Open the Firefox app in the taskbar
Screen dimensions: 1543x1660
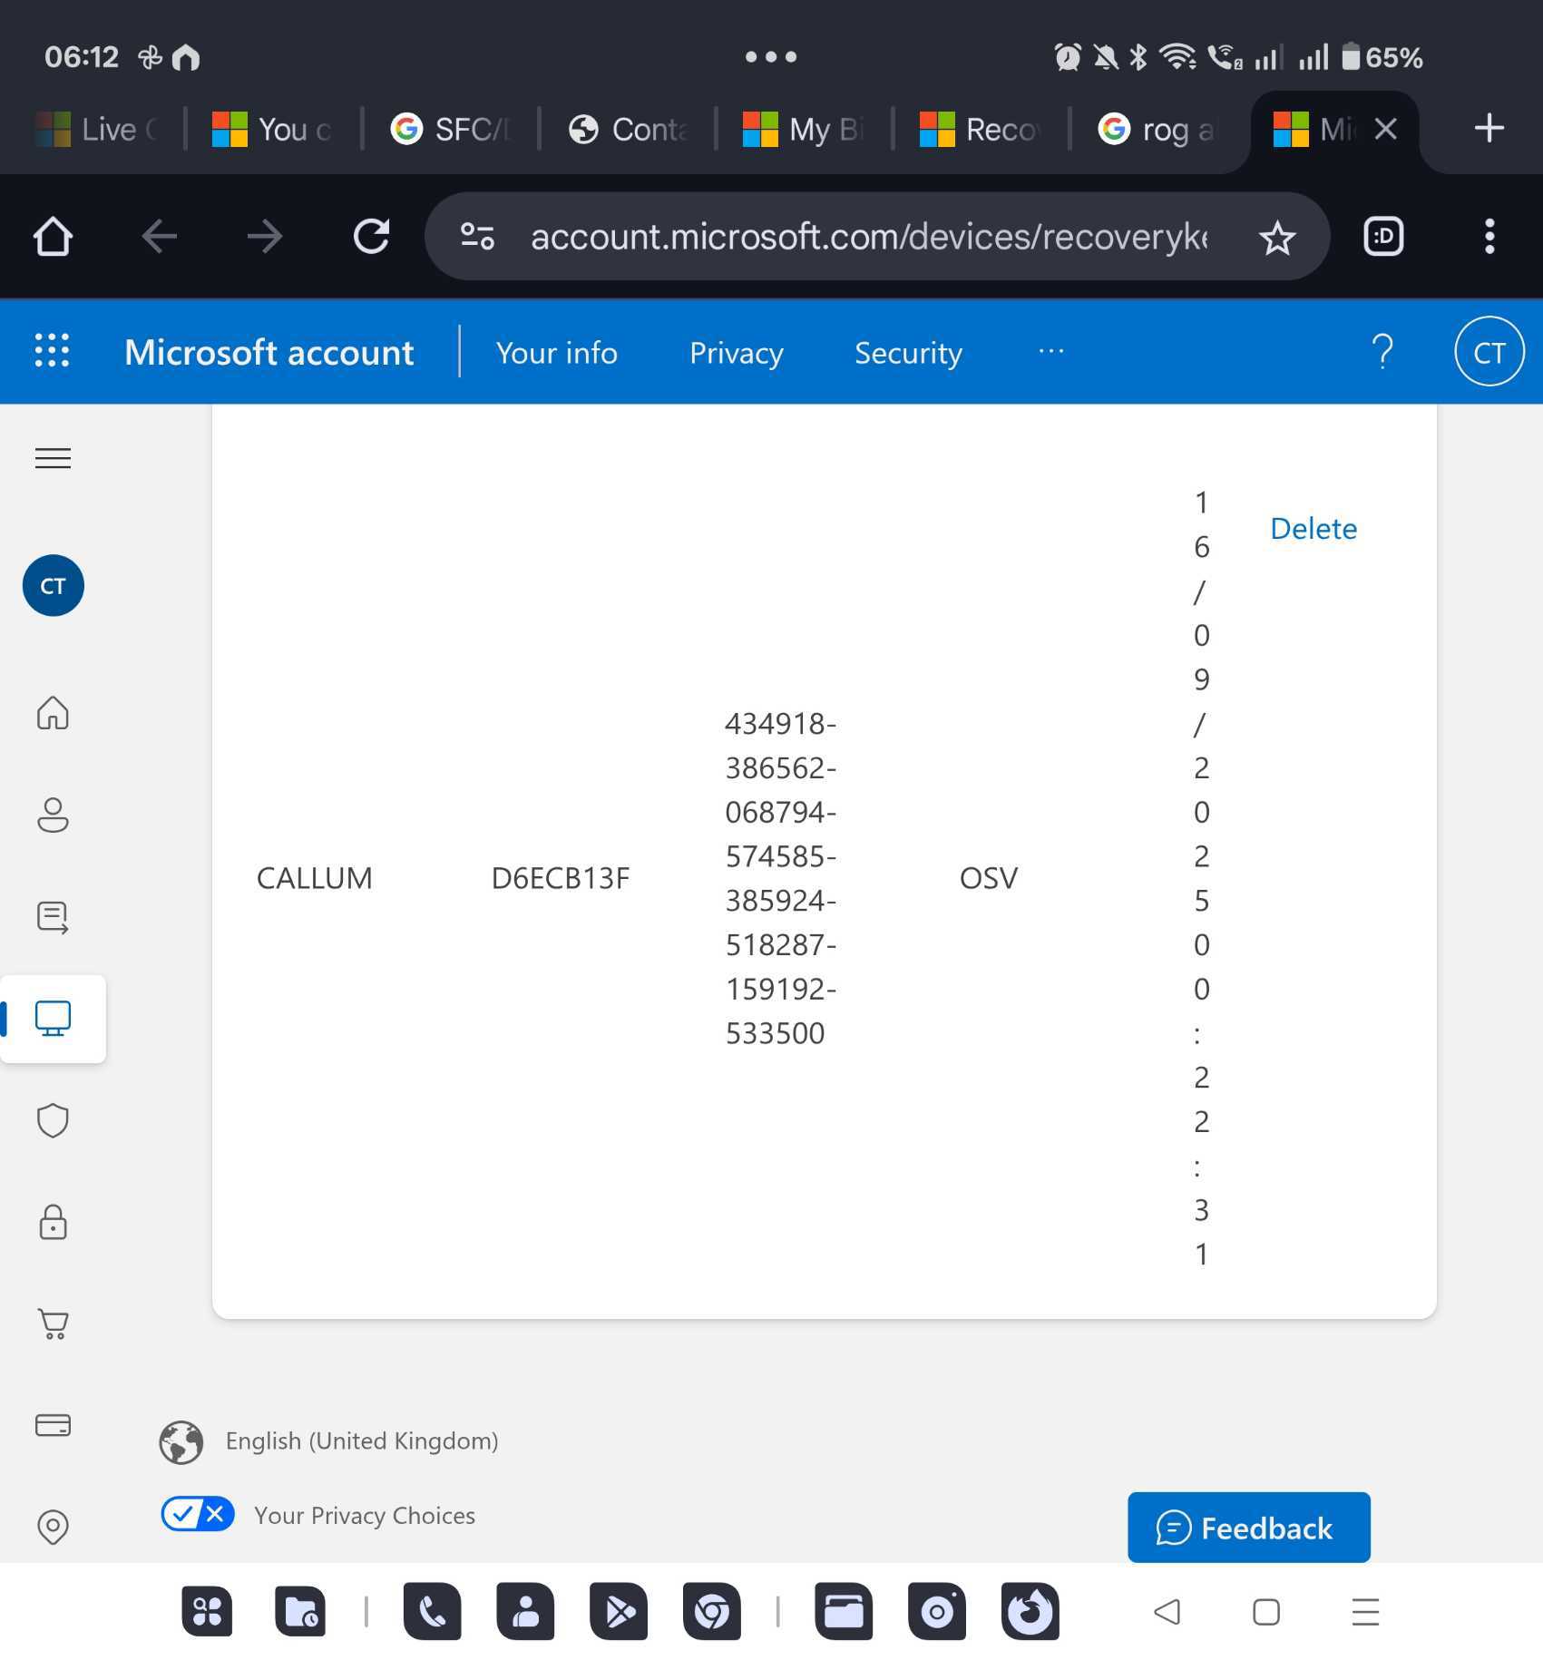click(1030, 1612)
